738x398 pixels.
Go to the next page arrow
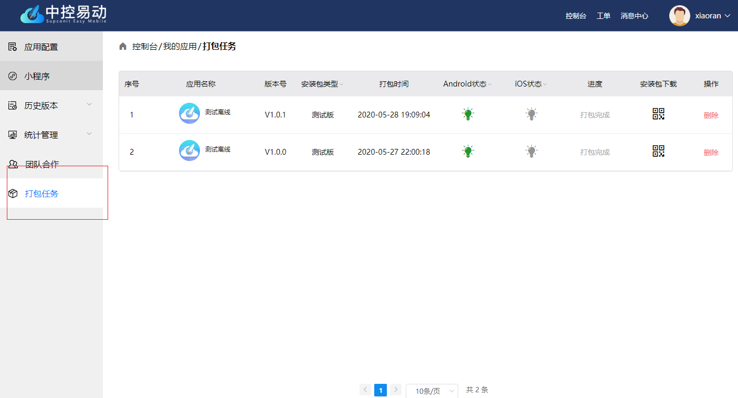(x=396, y=390)
